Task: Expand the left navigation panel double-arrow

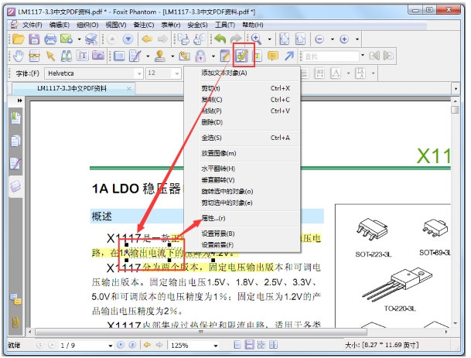Action: pos(20,101)
